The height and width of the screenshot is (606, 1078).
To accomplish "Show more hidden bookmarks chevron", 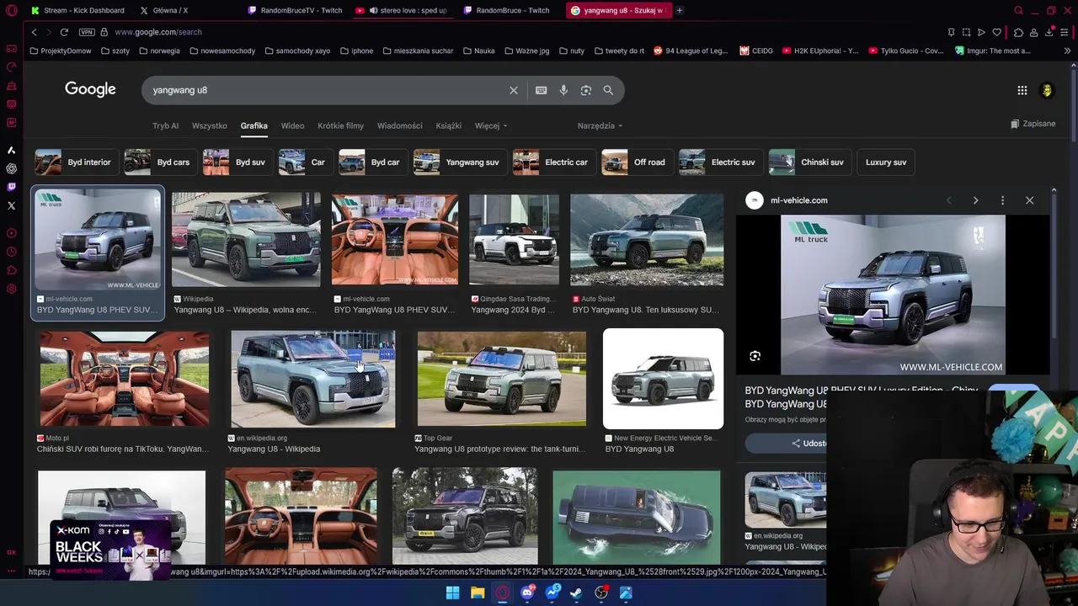I will (1067, 50).
